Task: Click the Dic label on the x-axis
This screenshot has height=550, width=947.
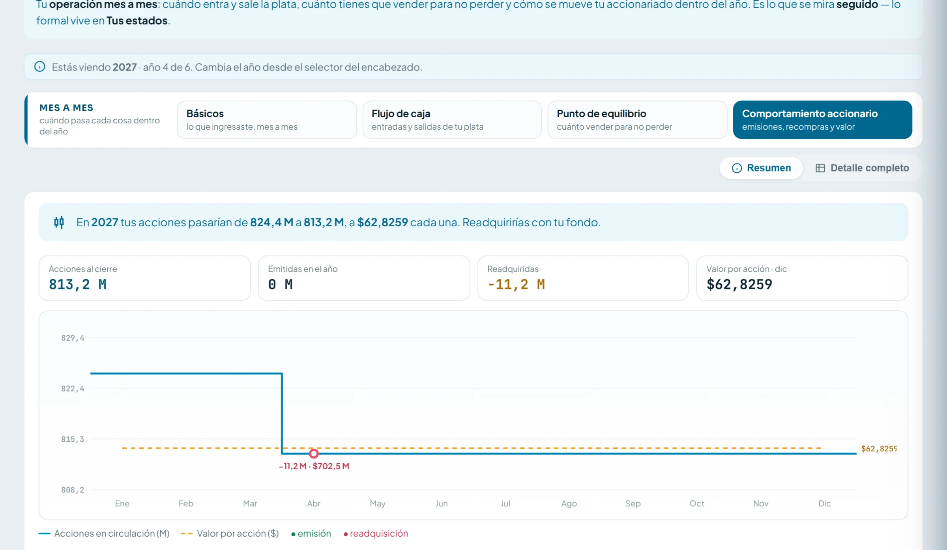Action: 824,503
